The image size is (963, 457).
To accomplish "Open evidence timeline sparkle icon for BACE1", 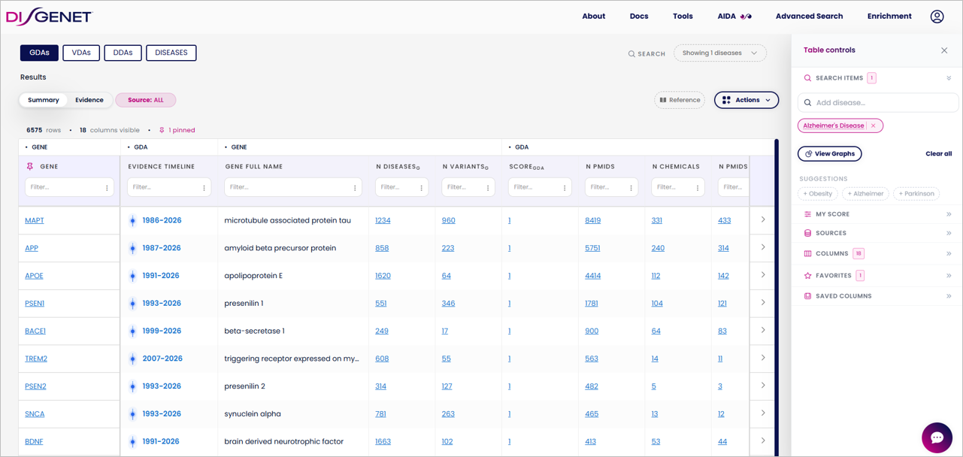I will [x=133, y=331].
